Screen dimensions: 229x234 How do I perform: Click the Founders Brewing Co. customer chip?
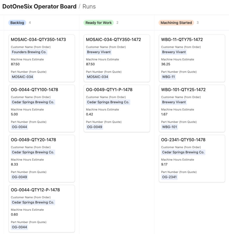click(x=29, y=52)
